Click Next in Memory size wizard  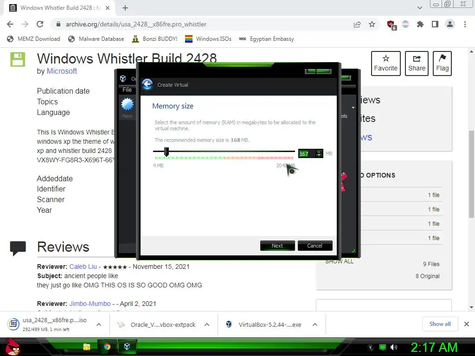click(277, 246)
